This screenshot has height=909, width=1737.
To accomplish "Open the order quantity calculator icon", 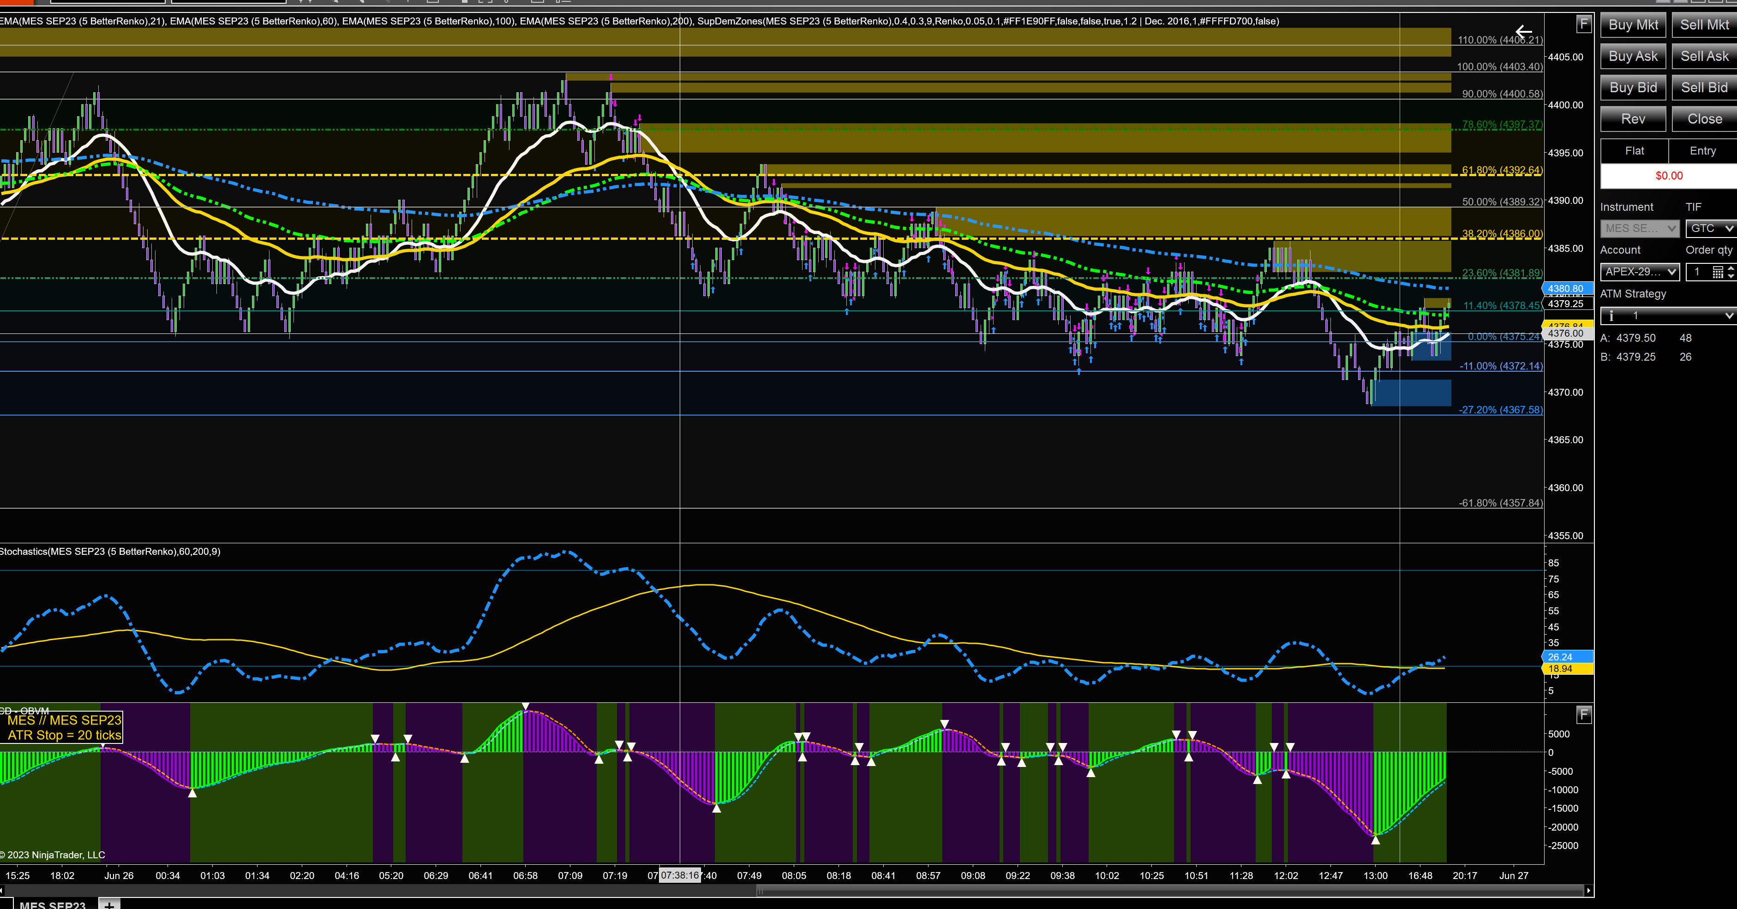I will click(1718, 272).
